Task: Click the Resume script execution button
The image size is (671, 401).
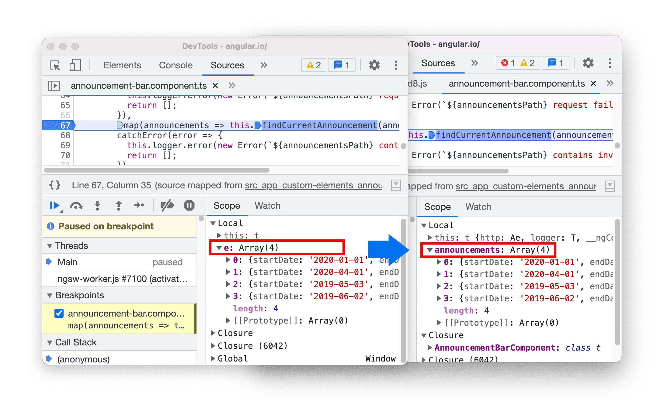Action: point(56,206)
